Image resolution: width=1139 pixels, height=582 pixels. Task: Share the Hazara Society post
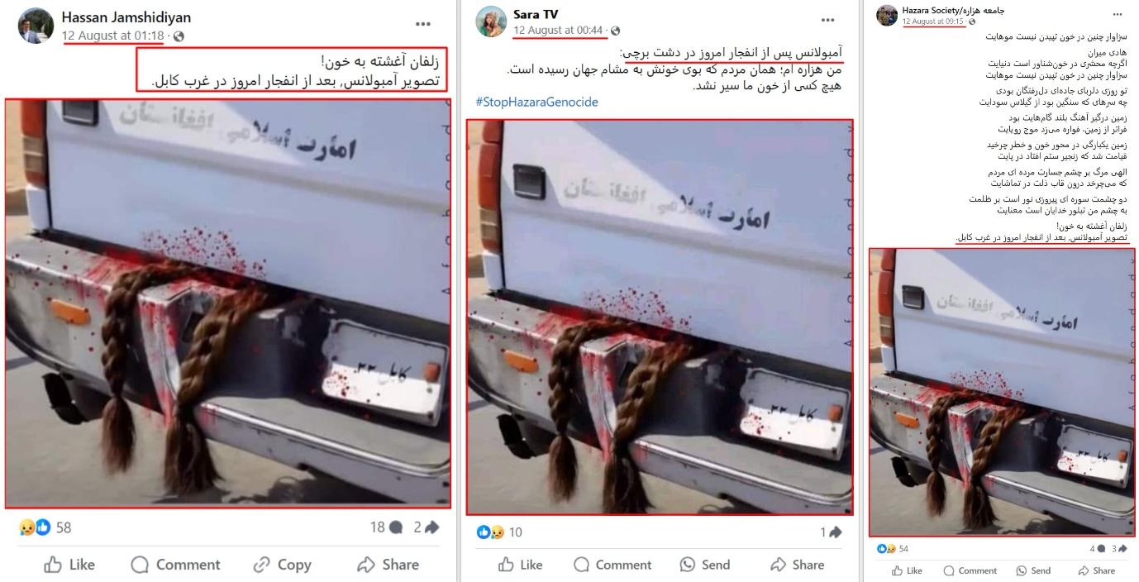1096,570
